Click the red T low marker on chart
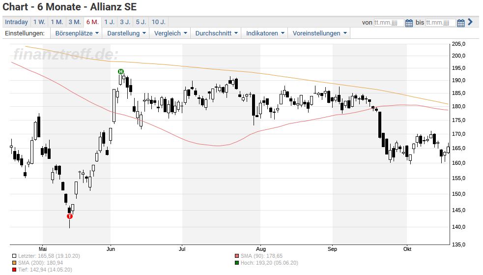The width and height of the screenshot is (483, 275). tap(70, 216)
